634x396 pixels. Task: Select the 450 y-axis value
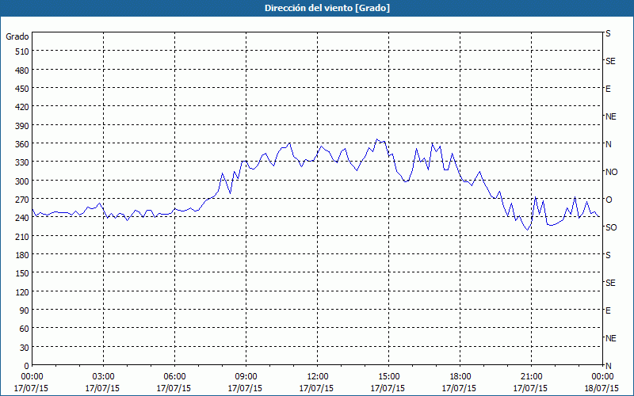23,89
